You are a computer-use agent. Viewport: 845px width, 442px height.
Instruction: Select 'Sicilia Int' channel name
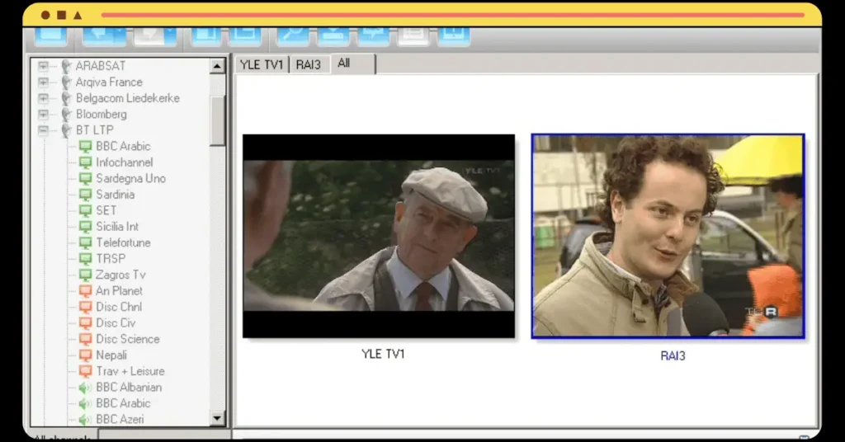pos(117,227)
